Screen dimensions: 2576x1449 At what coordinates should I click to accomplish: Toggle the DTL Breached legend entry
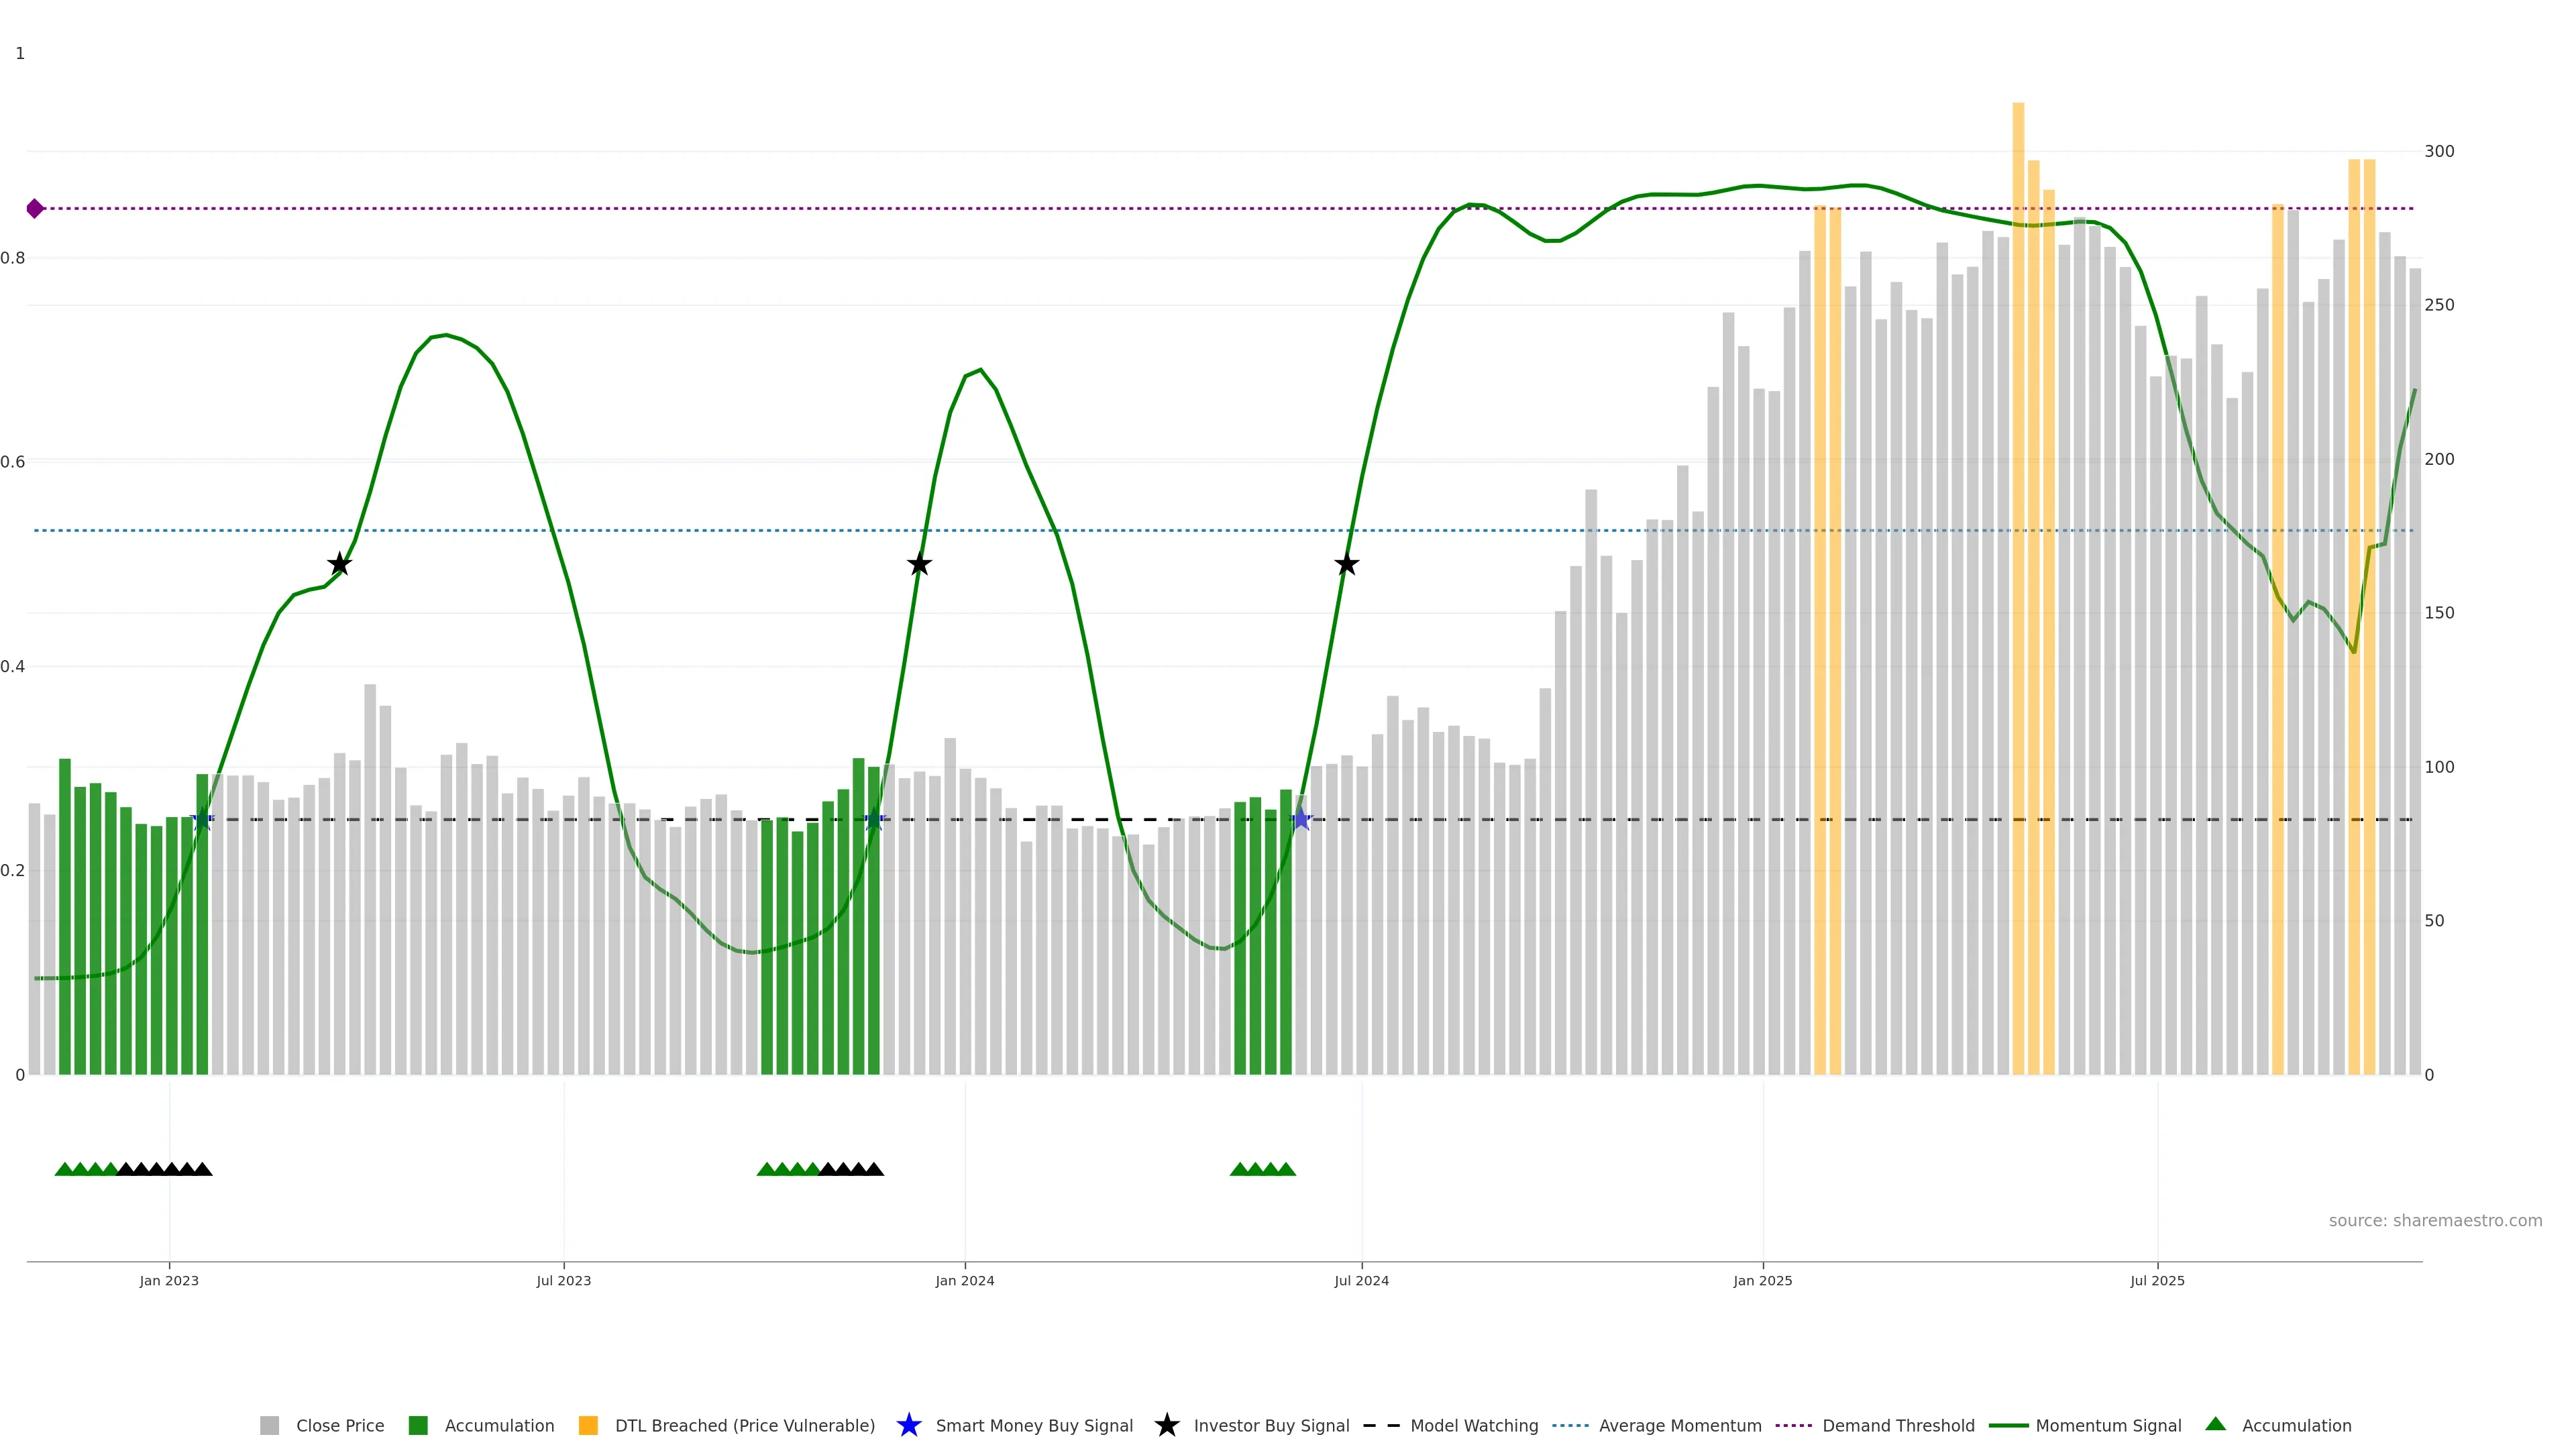[744, 1426]
